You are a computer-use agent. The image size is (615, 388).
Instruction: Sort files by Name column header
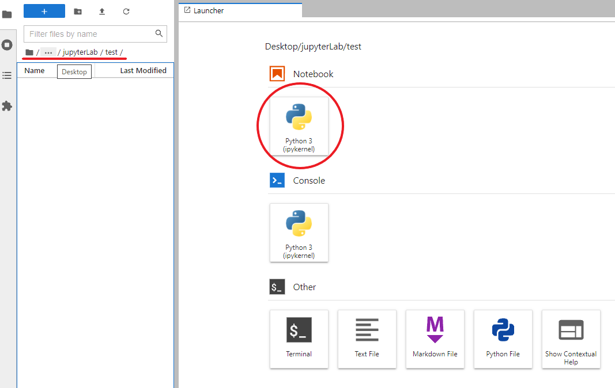coord(35,70)
